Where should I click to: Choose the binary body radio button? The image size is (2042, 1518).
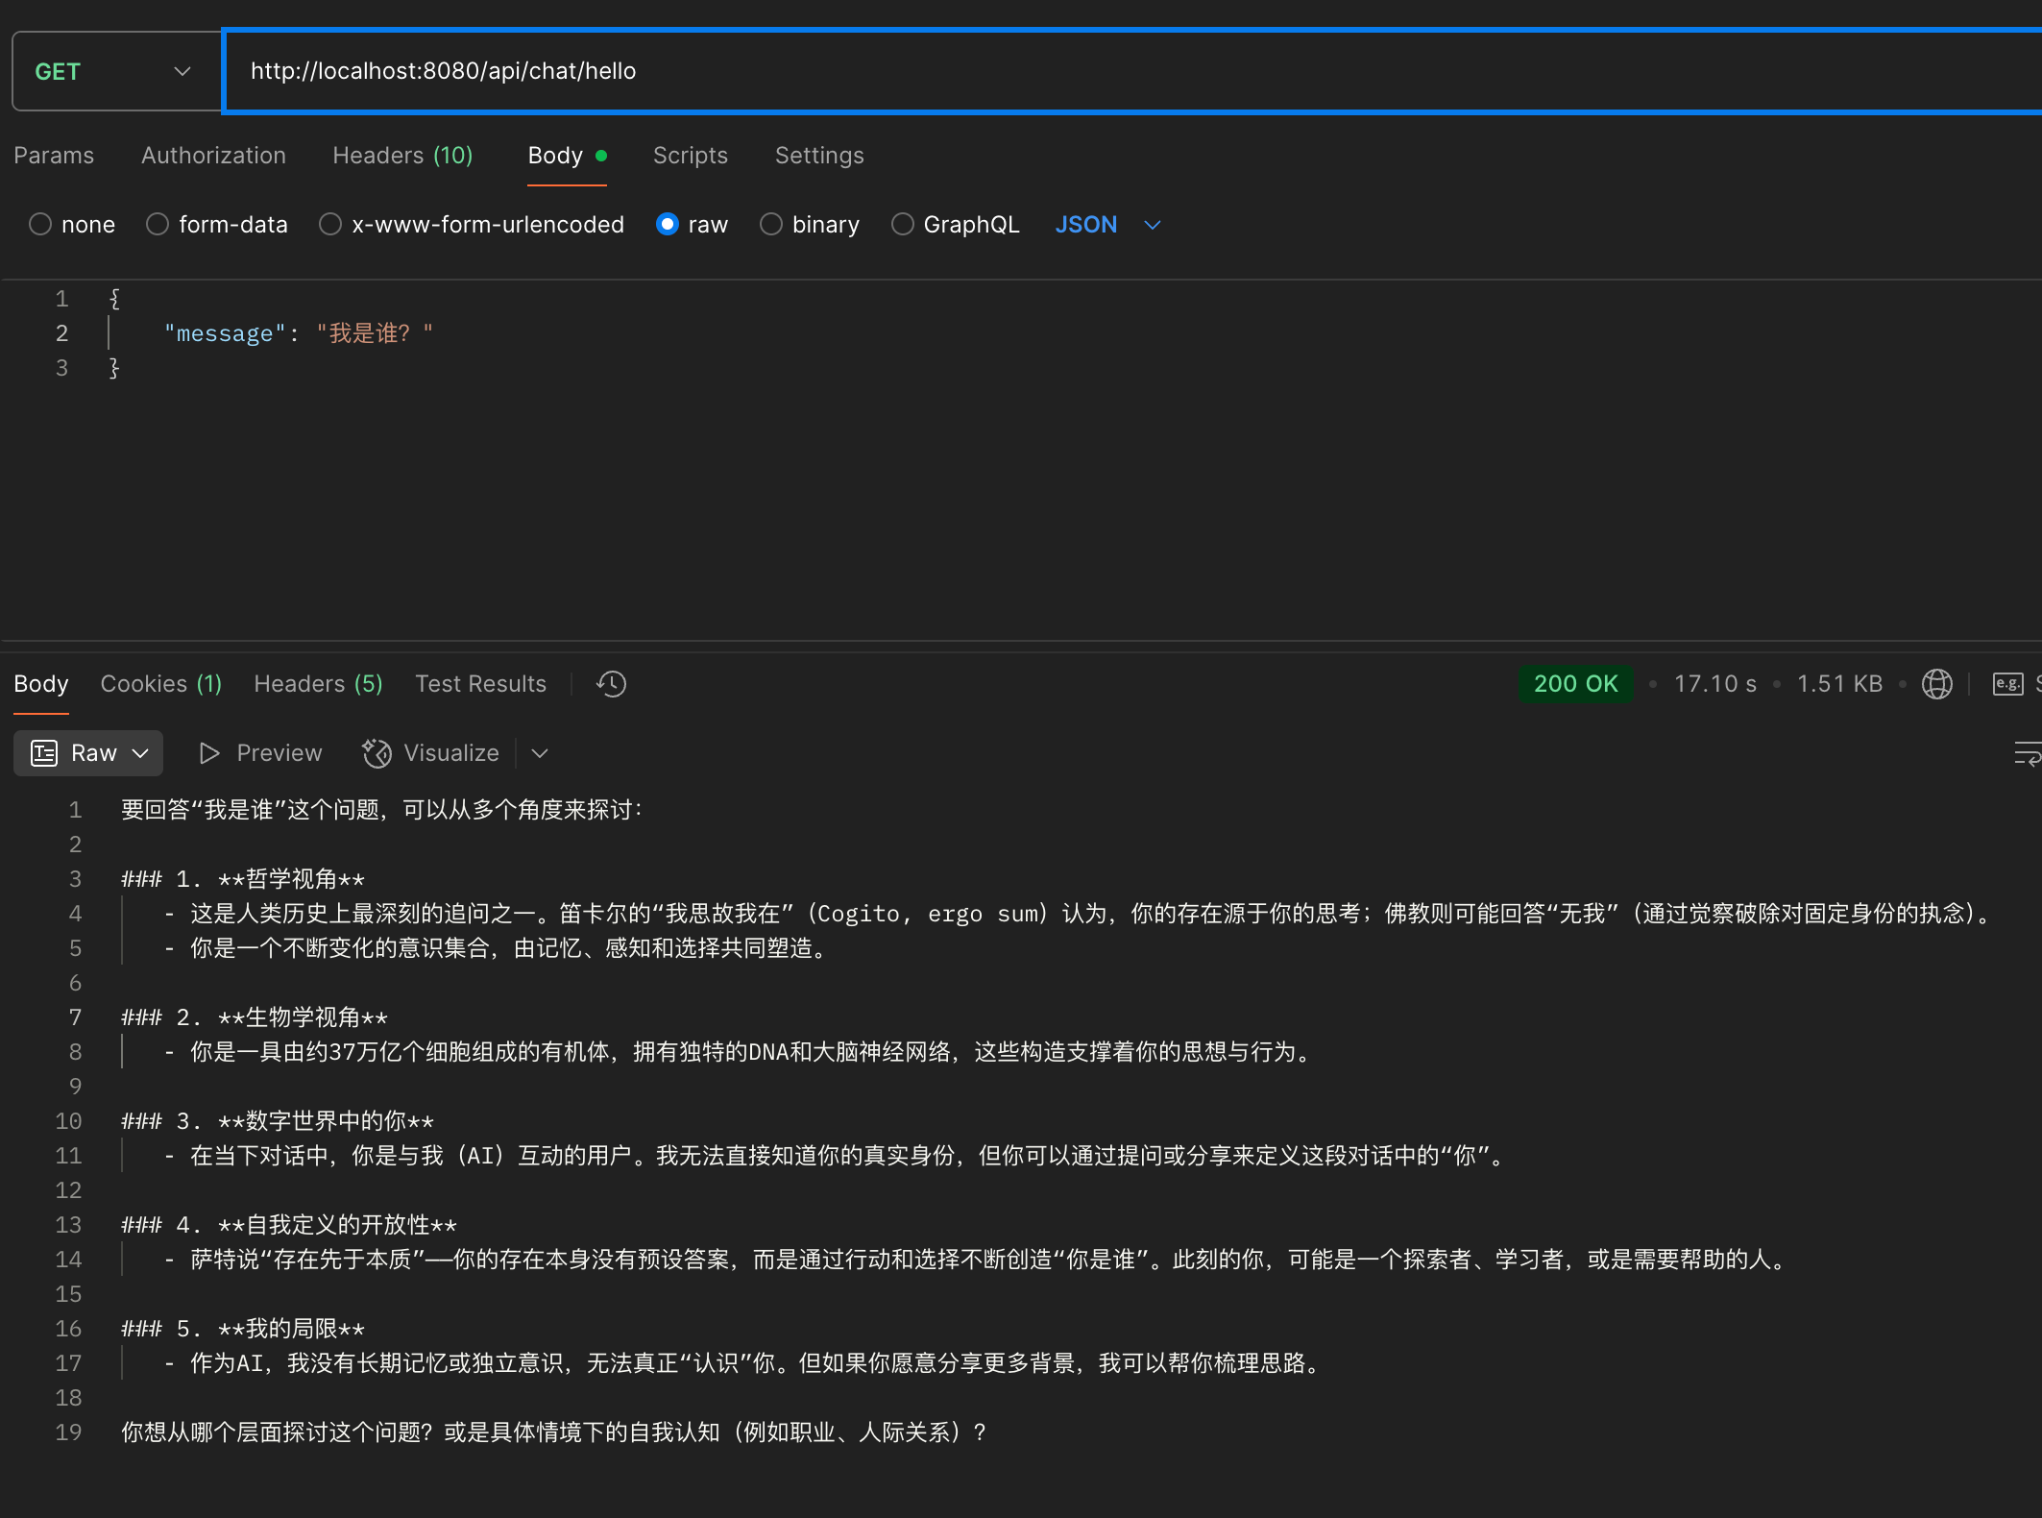tap(771, 225)
